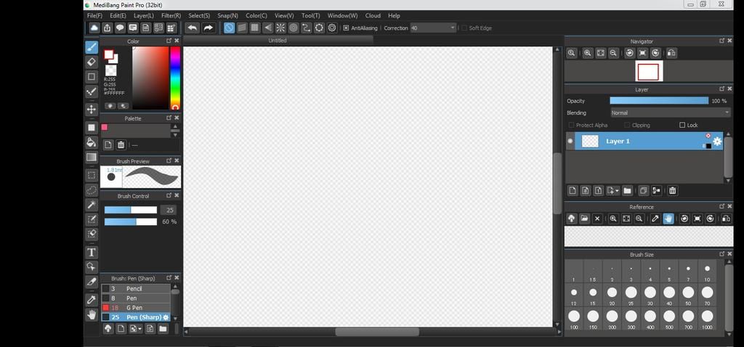Click the Redo arrow button
744x347 pixels.
(x=209, y=28)
